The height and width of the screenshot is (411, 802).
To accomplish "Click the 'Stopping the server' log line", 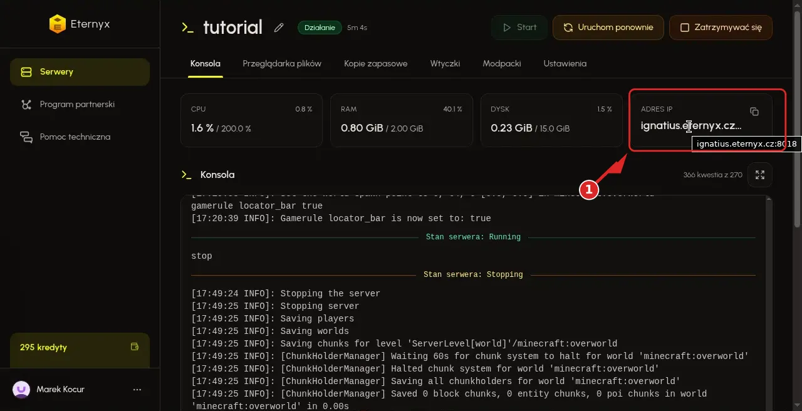I will click(286, 294).
